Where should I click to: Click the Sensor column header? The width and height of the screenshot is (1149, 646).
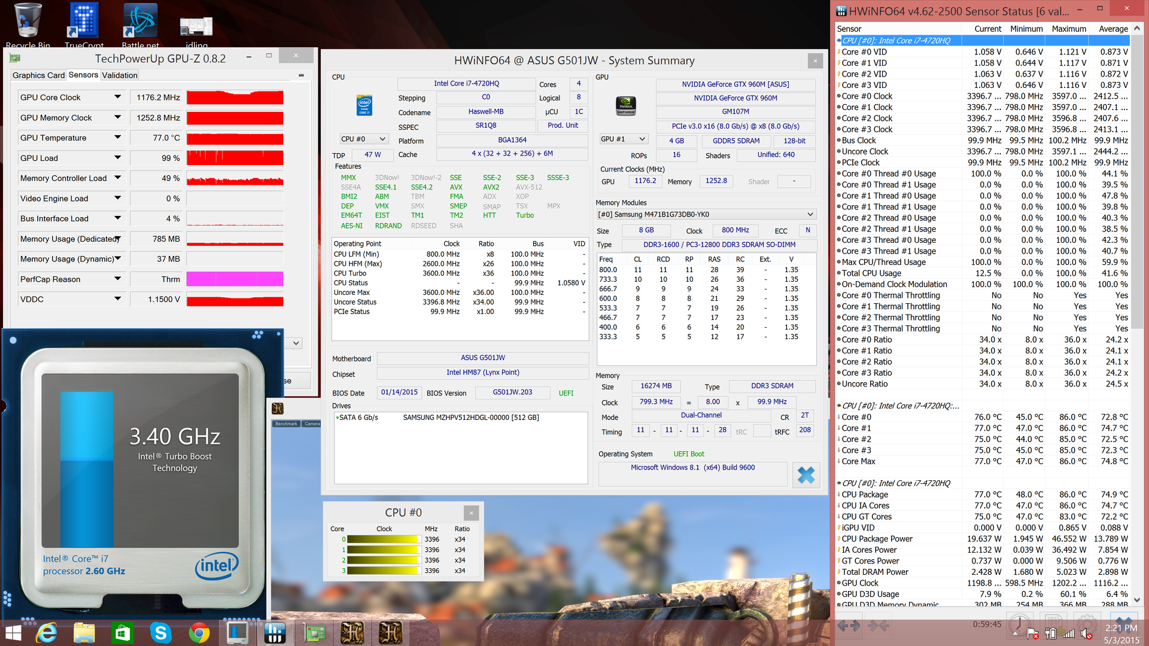849,29
